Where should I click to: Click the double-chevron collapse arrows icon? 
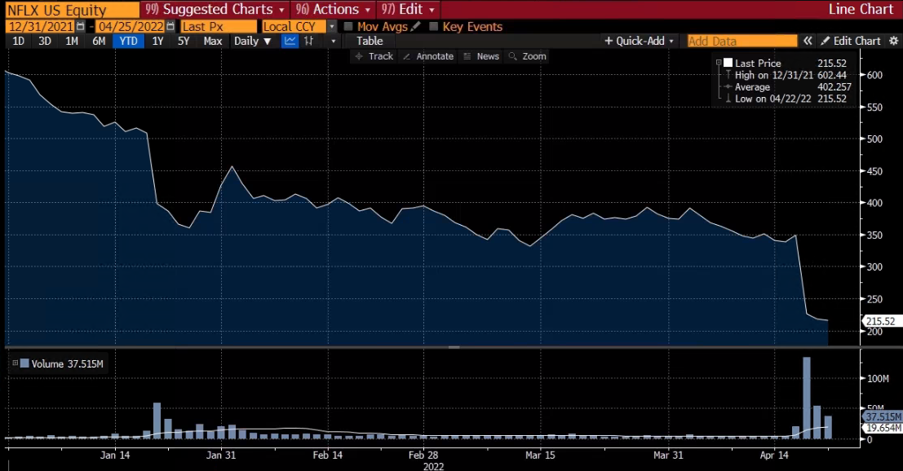coord(808,41)
